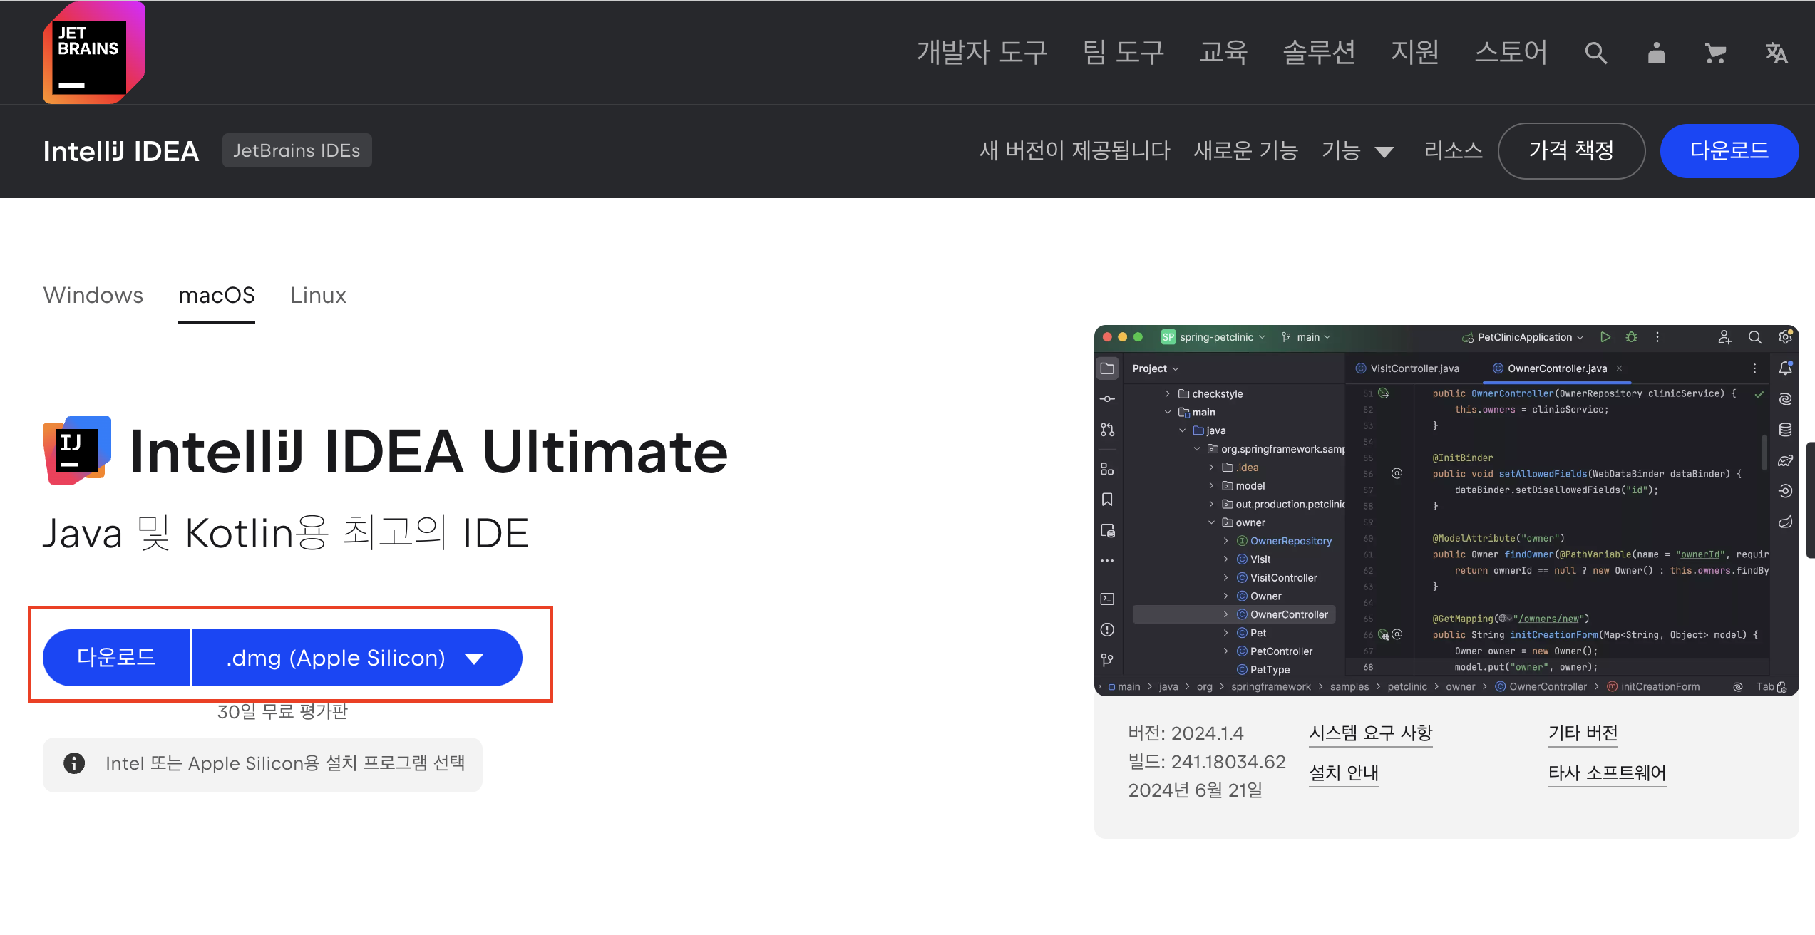Click the Notifications bell icon in the IDE preview
The width and height of the screenshot is (1815, 935).
pos(1785,368)
